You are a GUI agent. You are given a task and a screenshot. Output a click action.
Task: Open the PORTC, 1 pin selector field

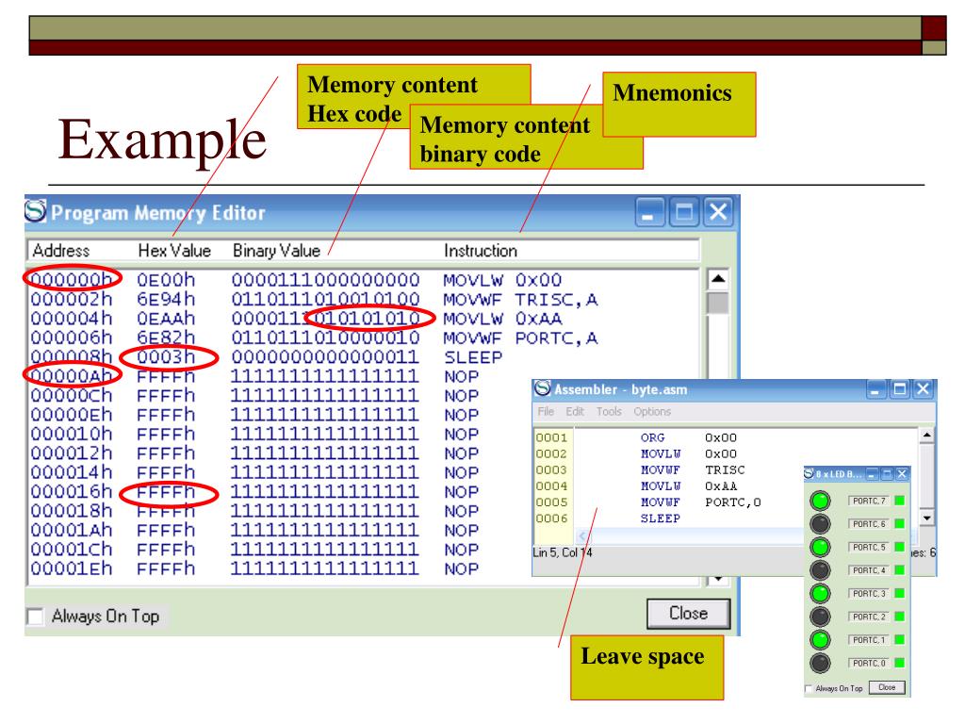(x=868, y=640)
